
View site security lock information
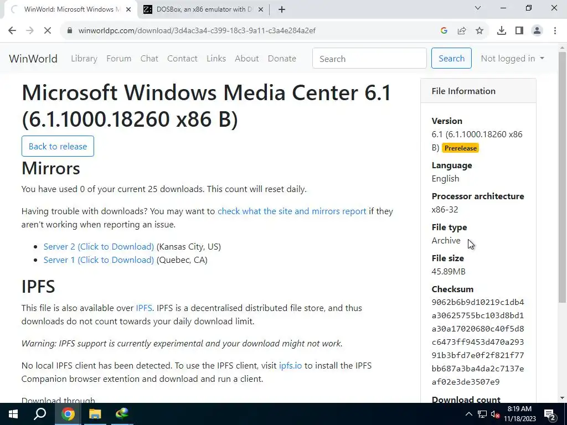[x=69, y=31]
